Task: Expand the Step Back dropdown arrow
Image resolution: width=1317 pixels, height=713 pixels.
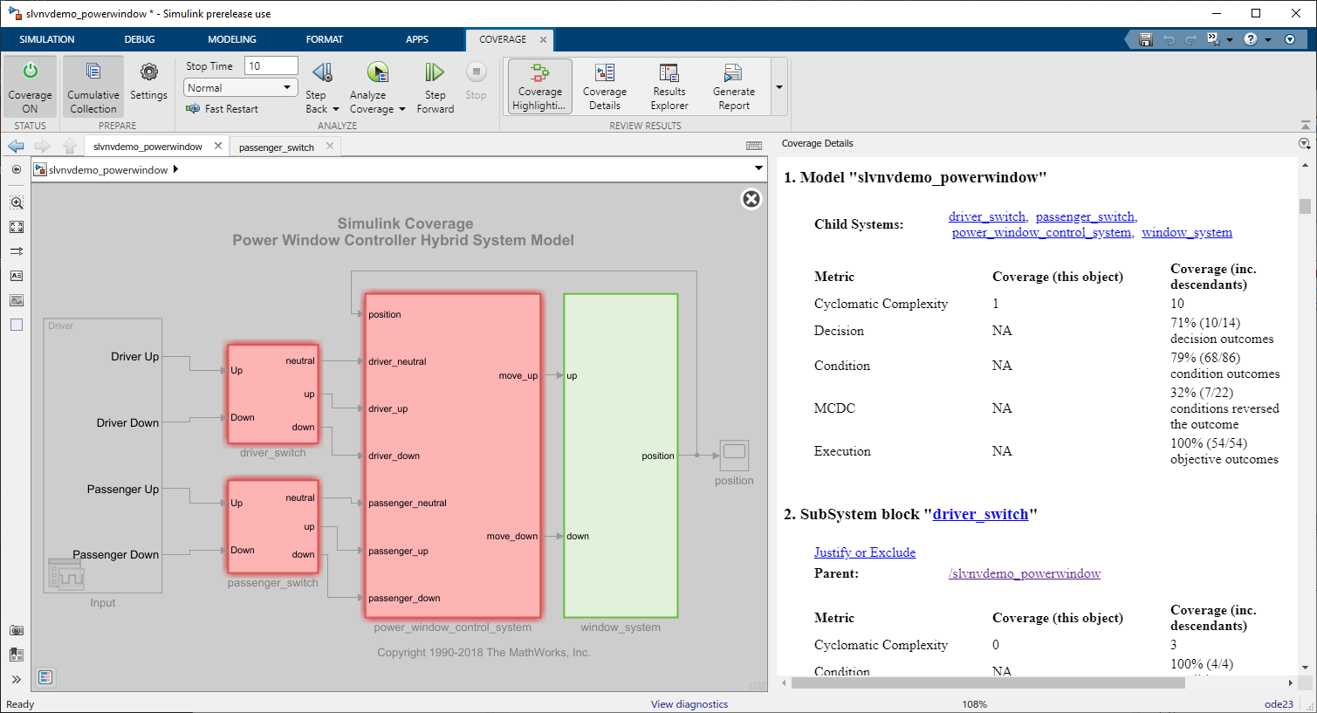Action: (x=336, y=110)
